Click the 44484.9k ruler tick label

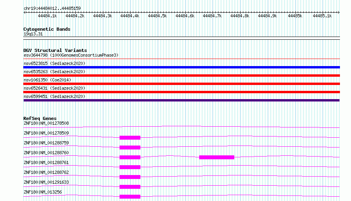point(267,16)
